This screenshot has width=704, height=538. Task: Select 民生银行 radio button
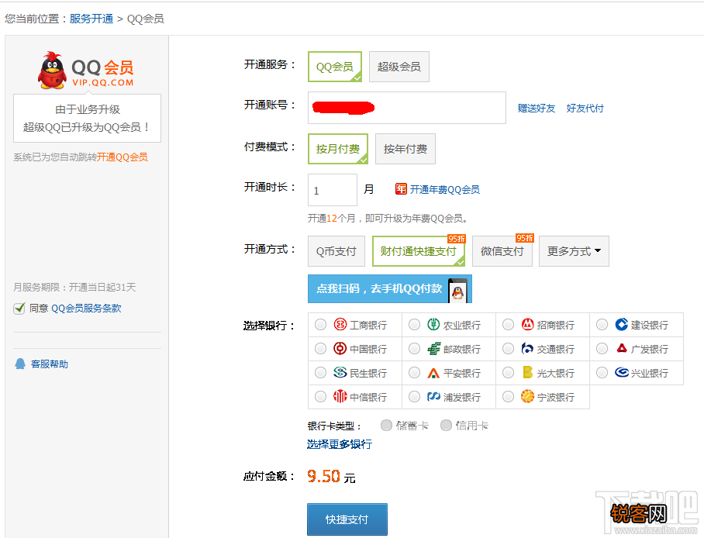(x=320, y=372)
